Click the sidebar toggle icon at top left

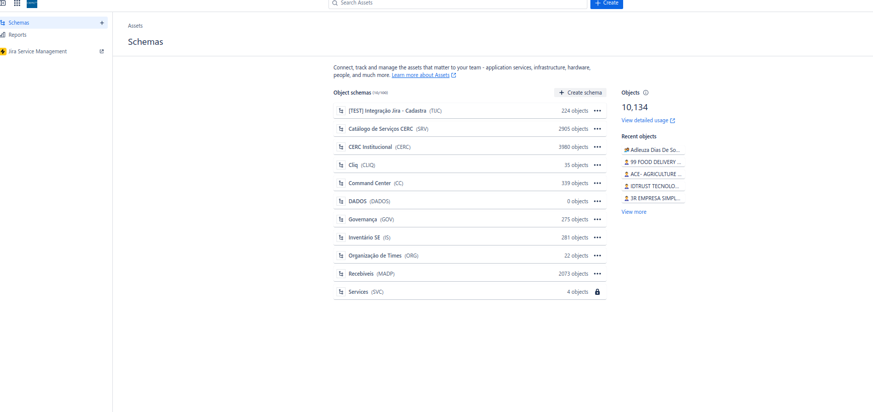pyautogui.click(x=3, y=3)
